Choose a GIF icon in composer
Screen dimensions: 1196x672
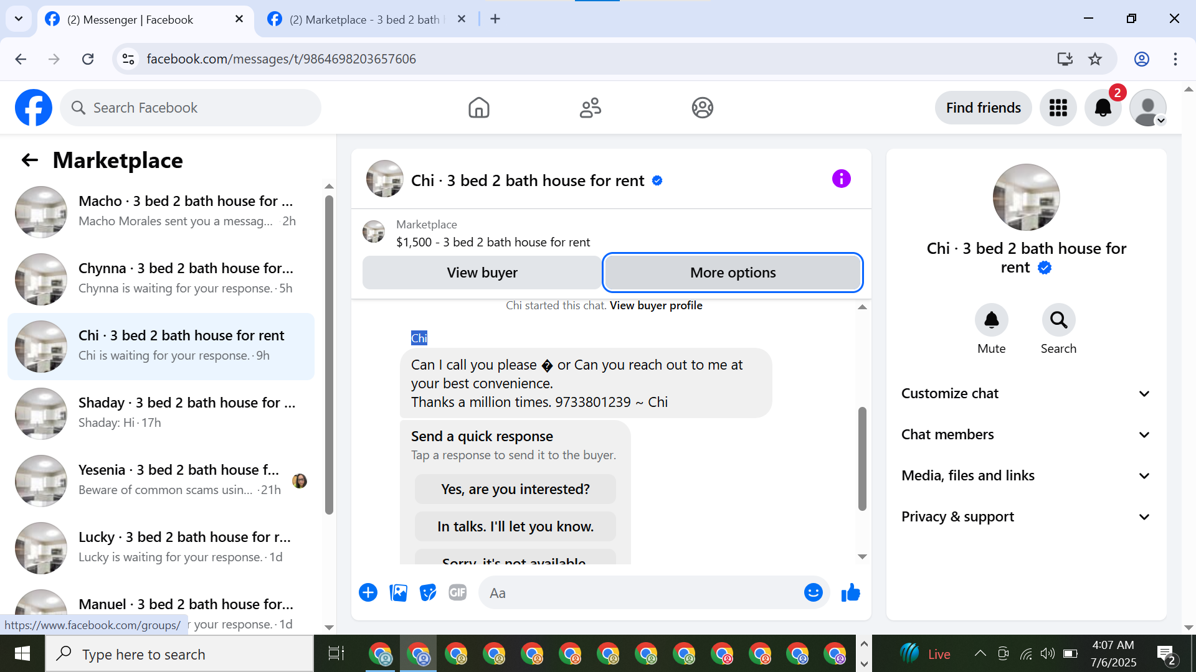[x=458, y=593]
